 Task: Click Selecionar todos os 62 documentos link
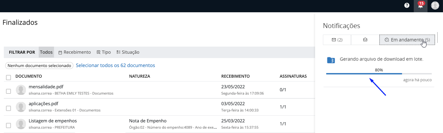coord(115,65)
